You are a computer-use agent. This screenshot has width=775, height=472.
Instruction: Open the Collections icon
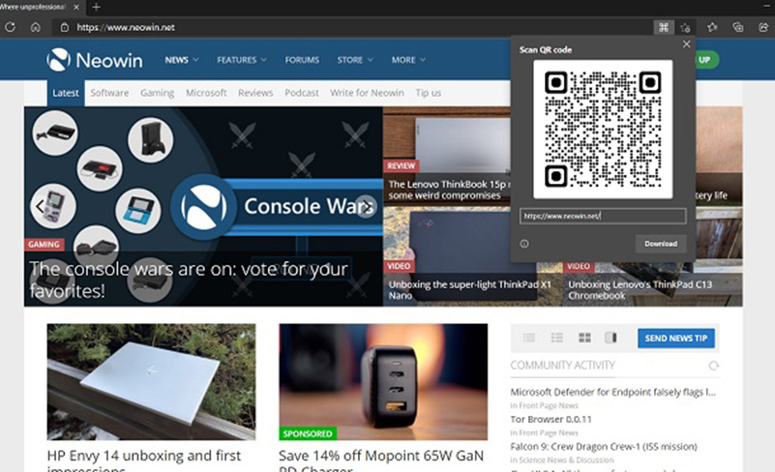coord(738,28)
